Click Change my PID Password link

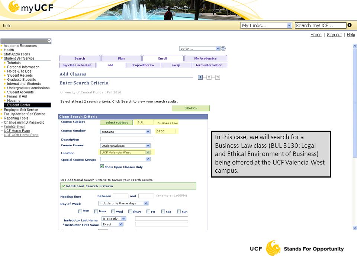tap(24, 122)
